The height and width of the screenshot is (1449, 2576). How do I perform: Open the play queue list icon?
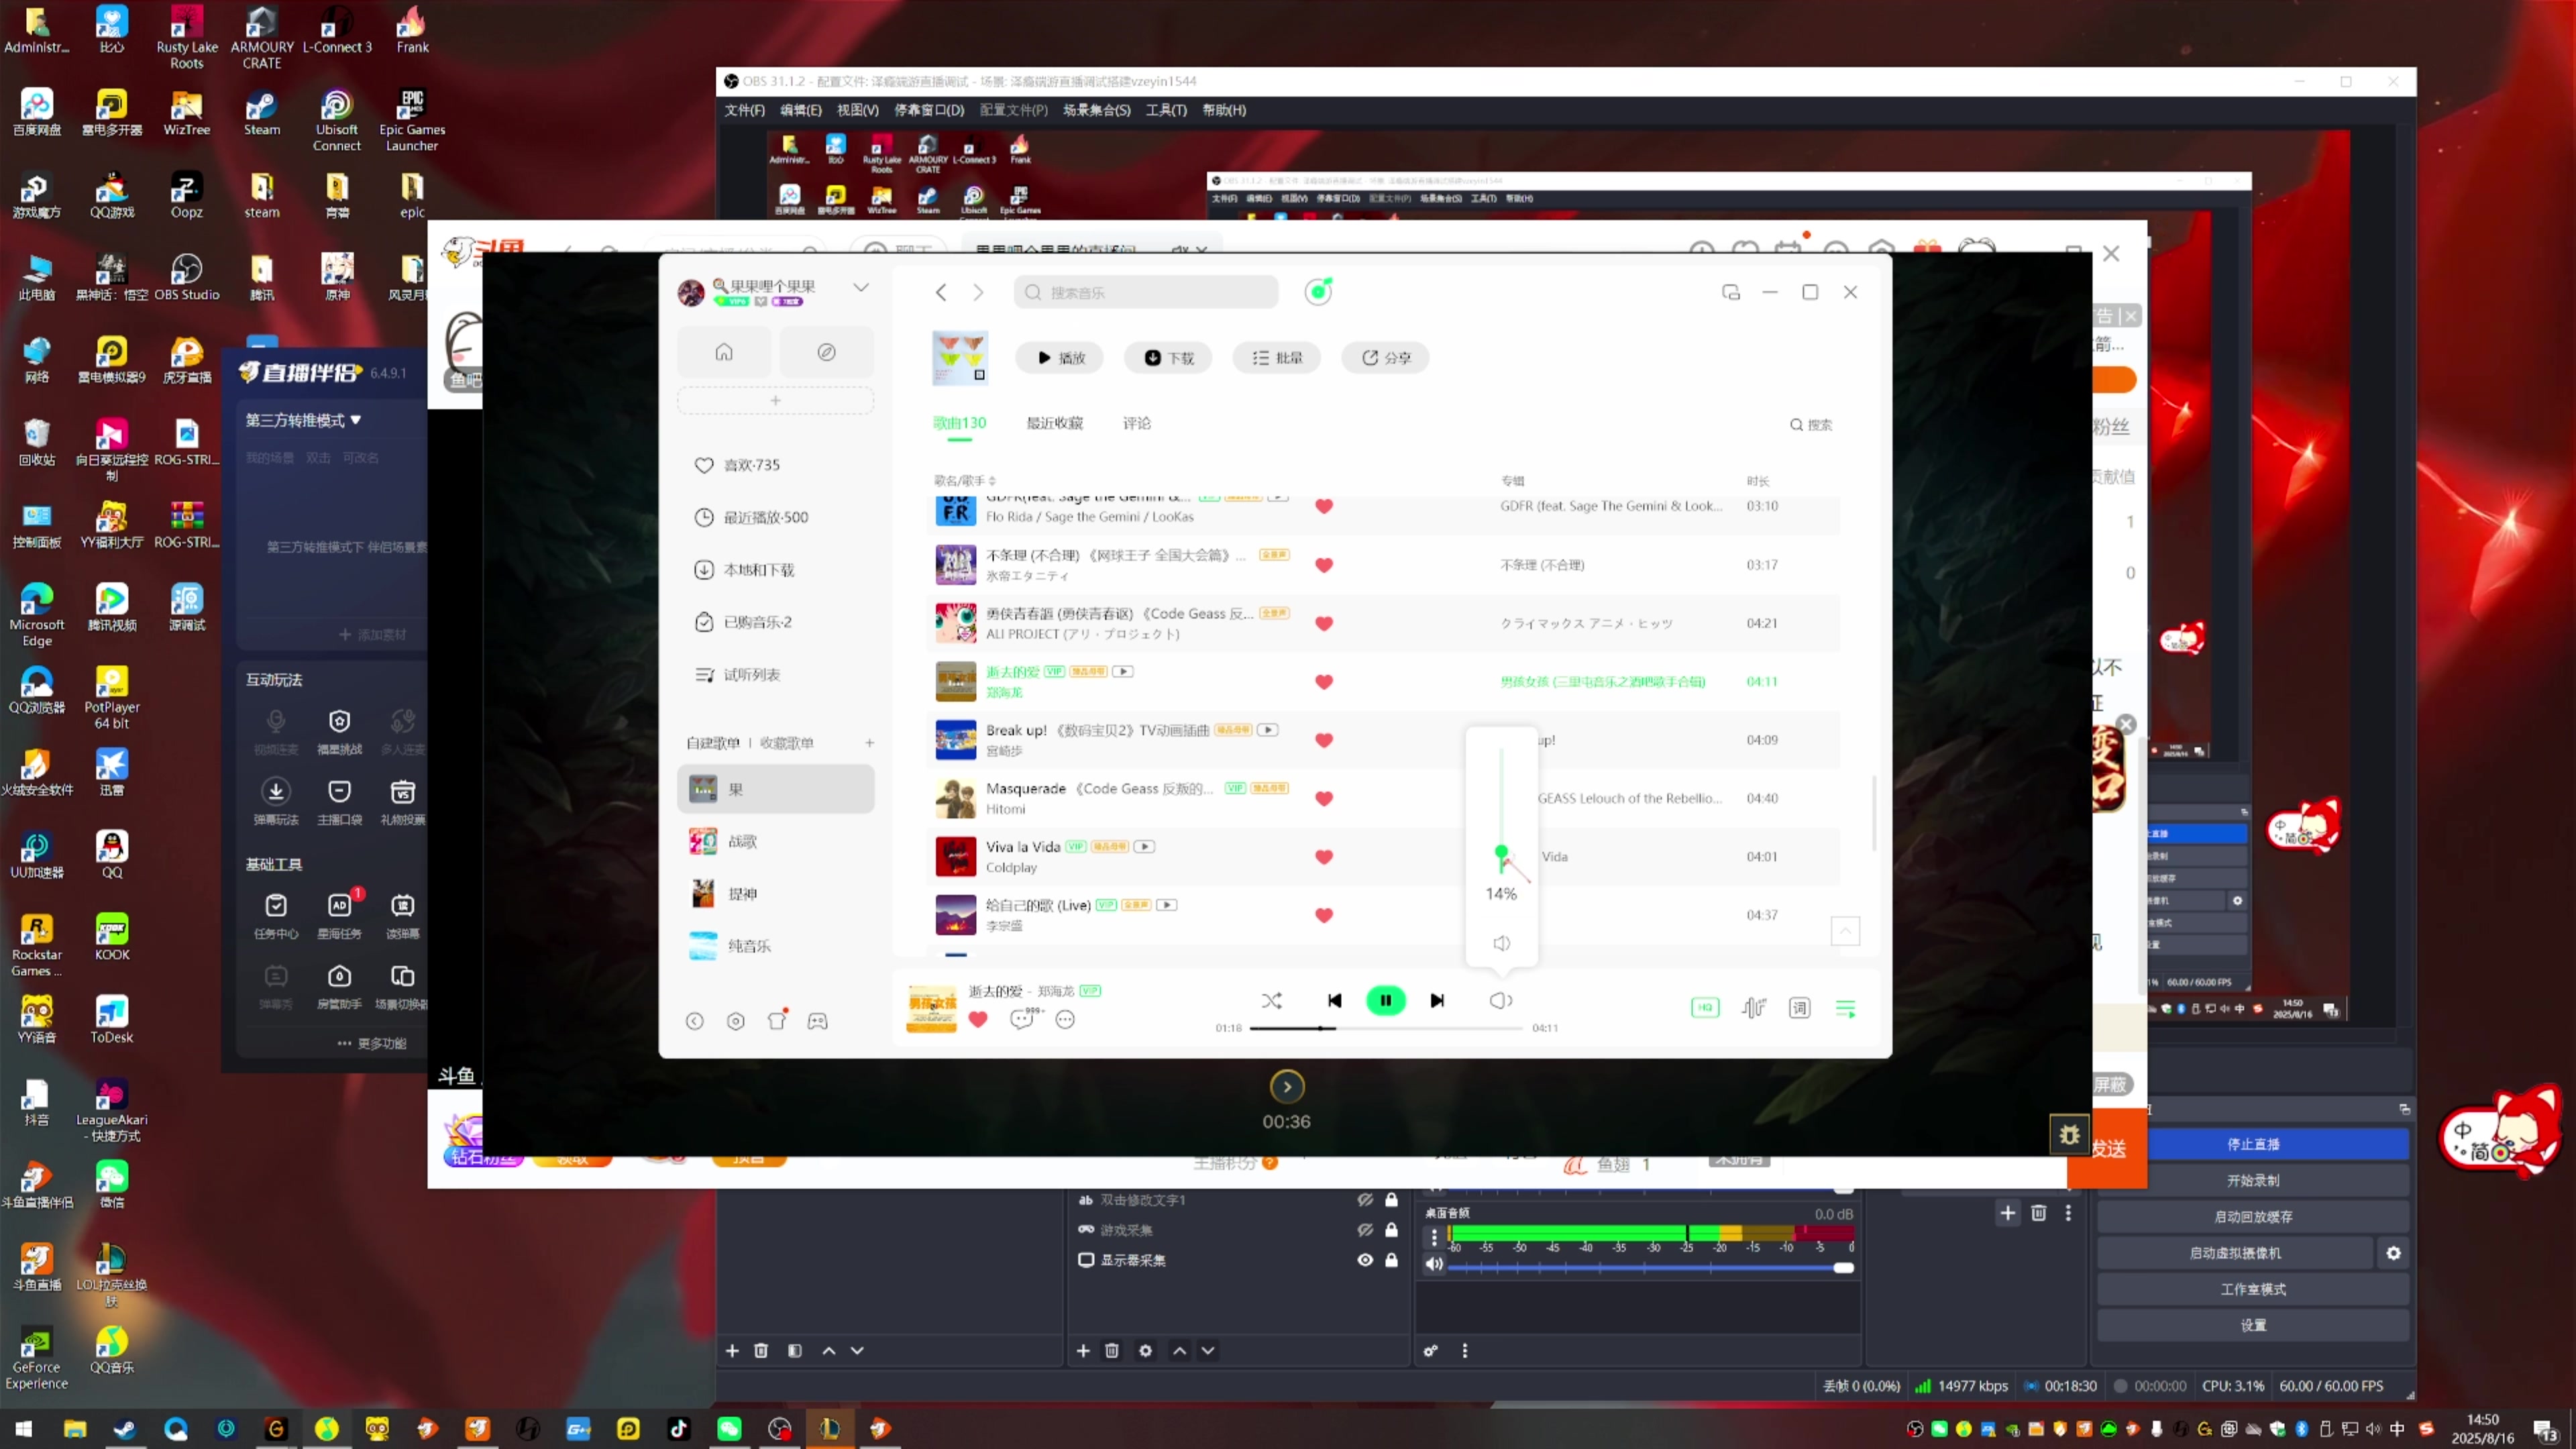point(1846,1008)
